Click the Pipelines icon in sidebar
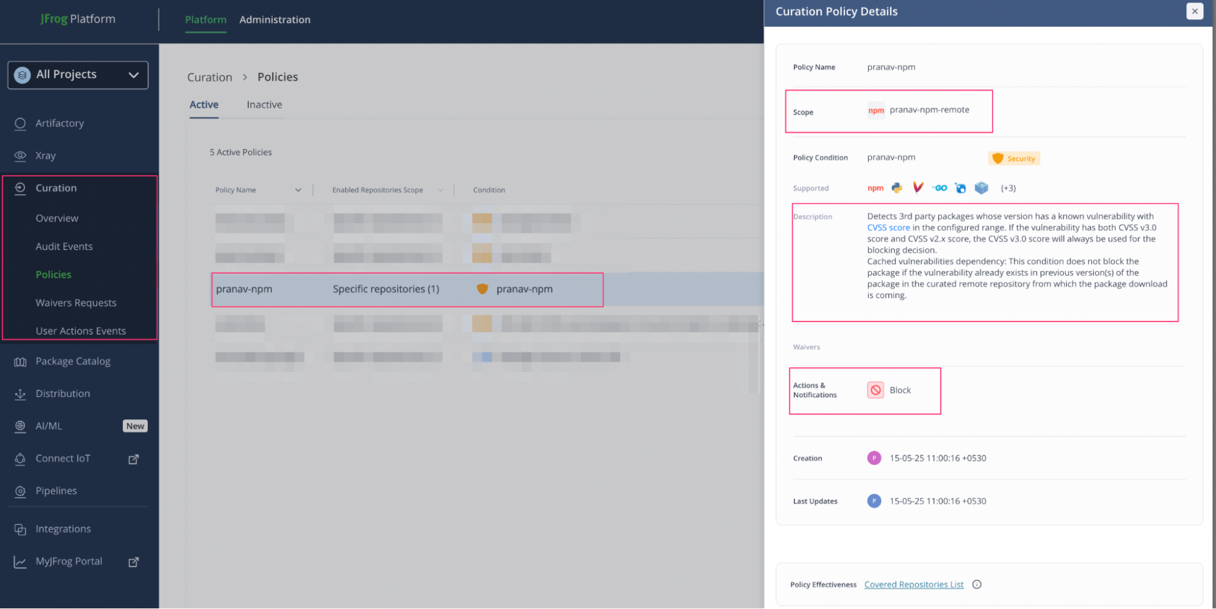1216x609 pixels. coord(20,491)
